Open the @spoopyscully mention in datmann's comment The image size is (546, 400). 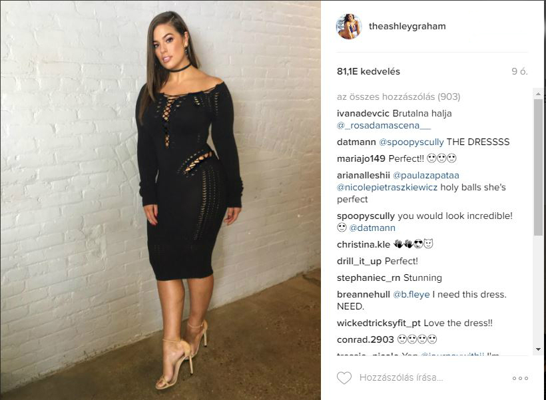[411, 142]
